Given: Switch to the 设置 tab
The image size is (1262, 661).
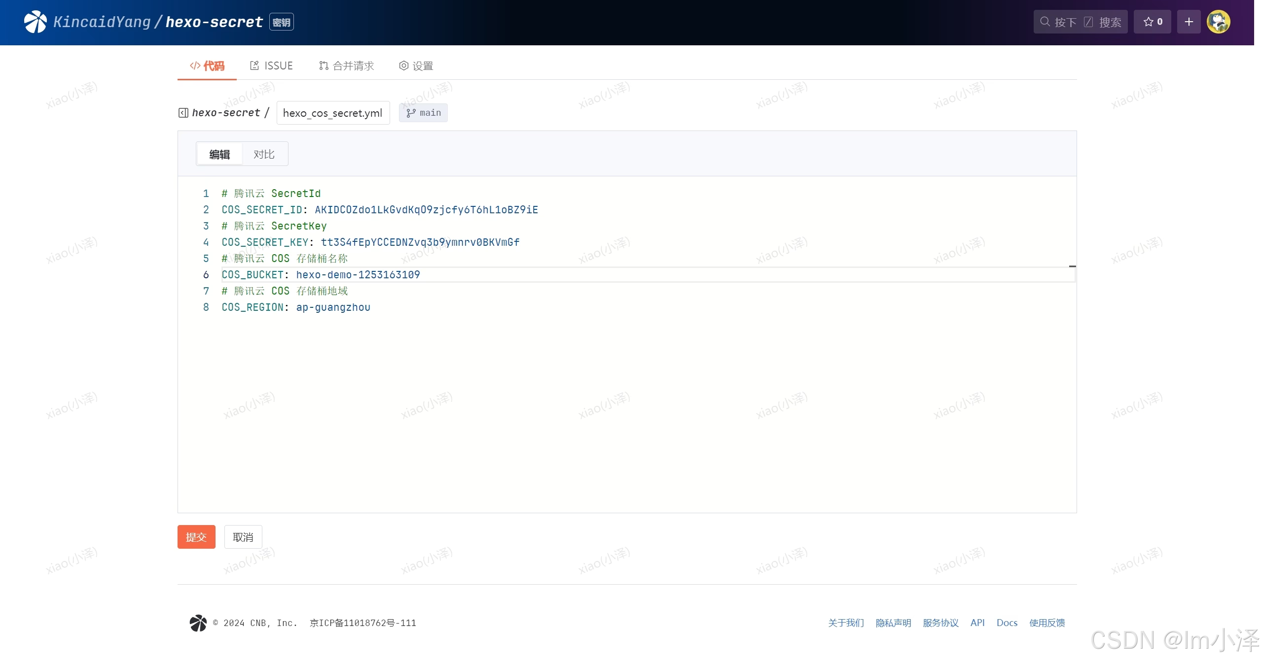Looking at the screenshot, I should [416, 66].
